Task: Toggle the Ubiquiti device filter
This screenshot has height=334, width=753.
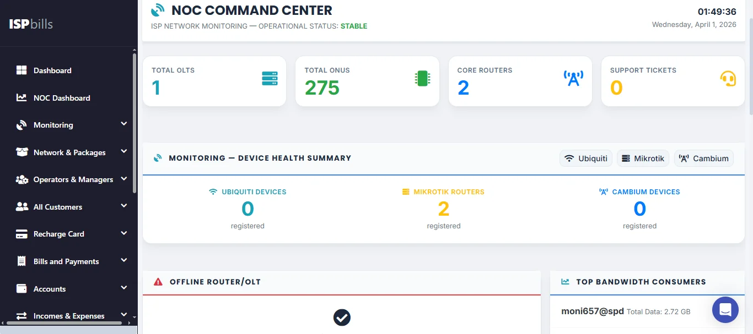Action: [585, 158]
